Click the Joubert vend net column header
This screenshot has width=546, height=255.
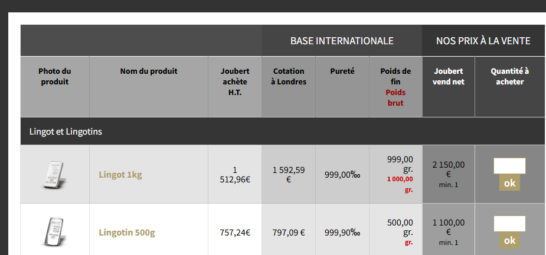click(449, 76)
